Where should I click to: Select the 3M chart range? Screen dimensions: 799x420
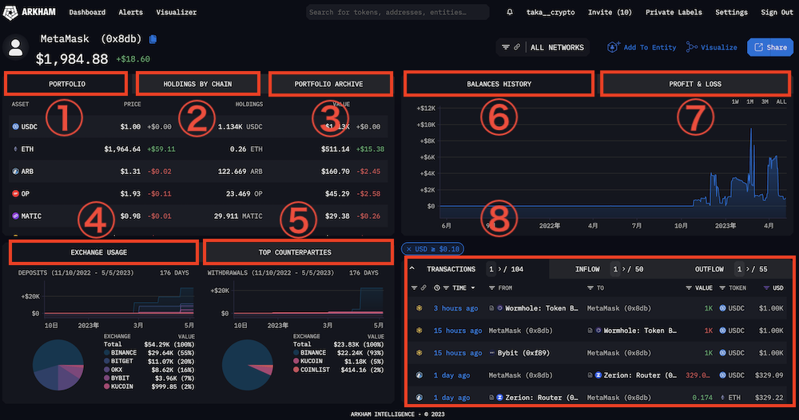tap(765, 101)
